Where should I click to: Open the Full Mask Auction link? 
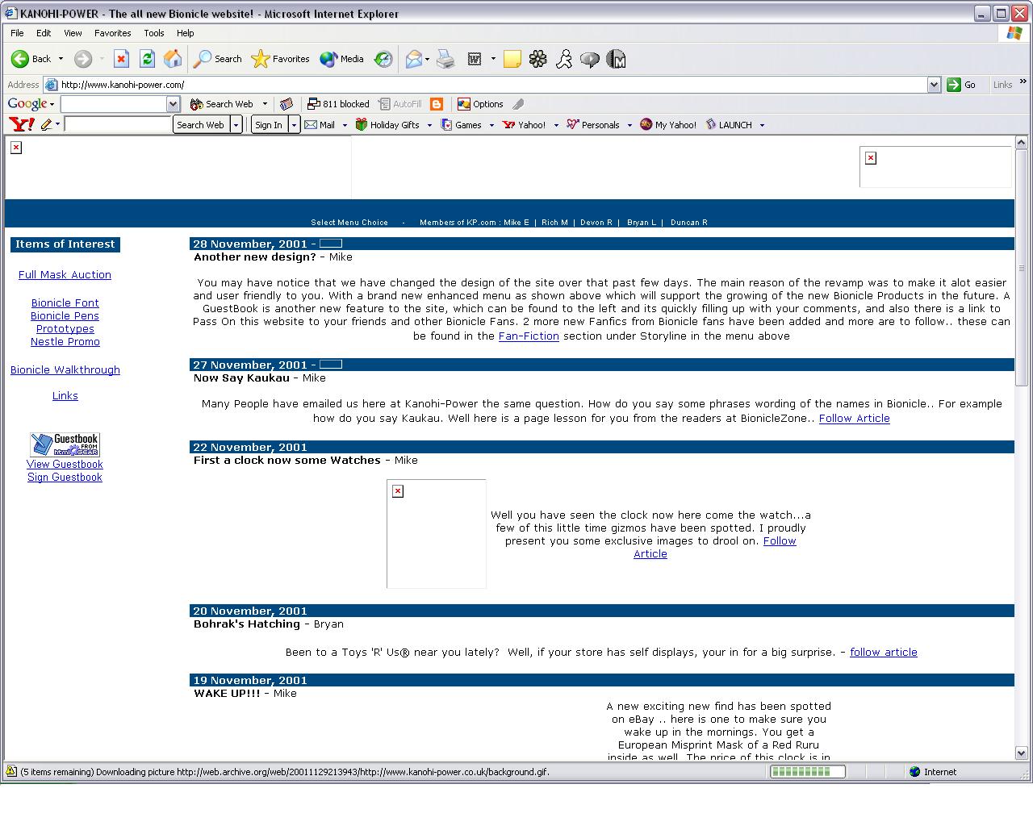[65, 274]
